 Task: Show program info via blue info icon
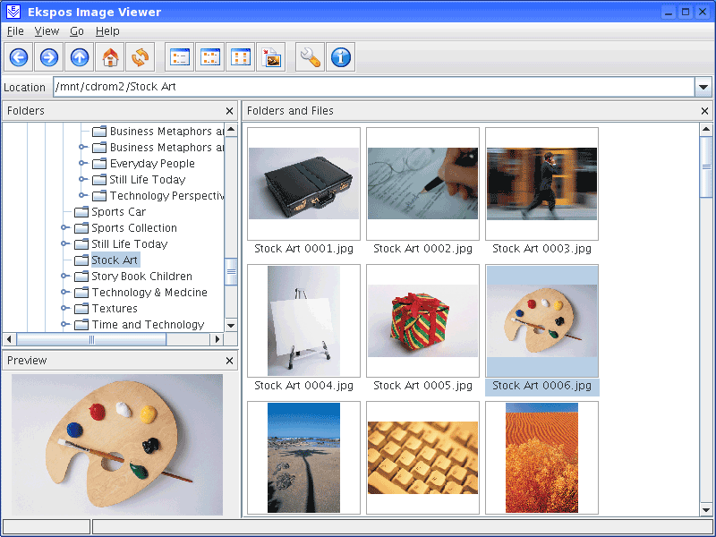pos(340,58)
